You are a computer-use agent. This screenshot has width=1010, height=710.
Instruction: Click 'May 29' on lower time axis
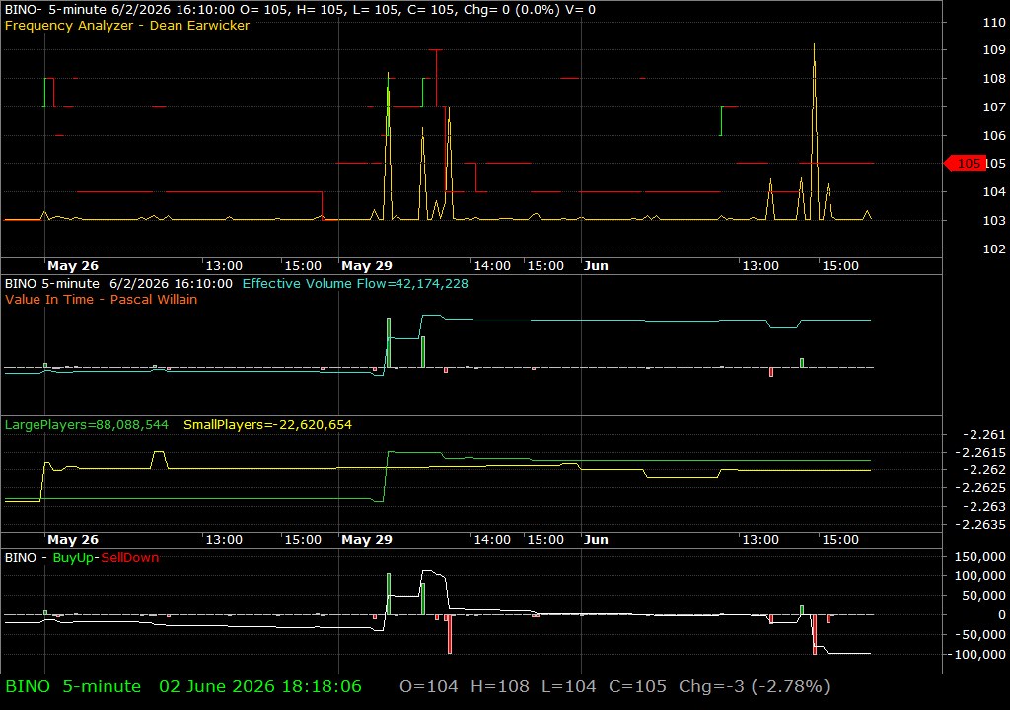tap(367, 540)
